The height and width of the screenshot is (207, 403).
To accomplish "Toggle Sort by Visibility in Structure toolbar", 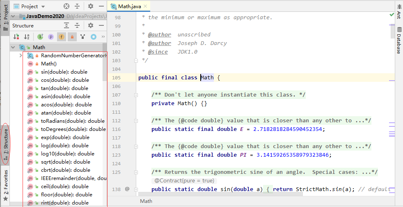I will pos(16,37).
